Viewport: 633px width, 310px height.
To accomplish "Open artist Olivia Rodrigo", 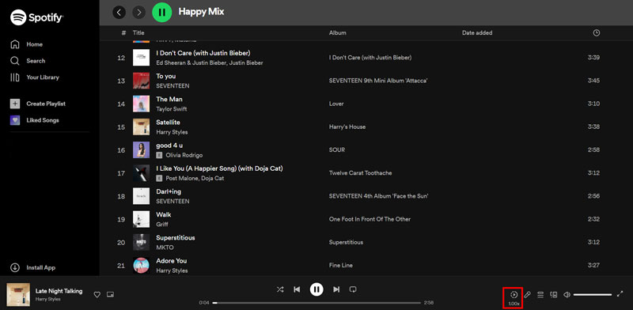I will [x=184, y=155].
